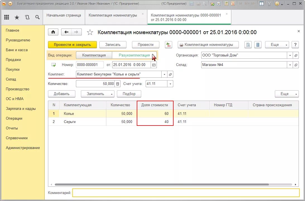
Task: Click the posted document status icon beside Номер
Action: coord(53,65)
